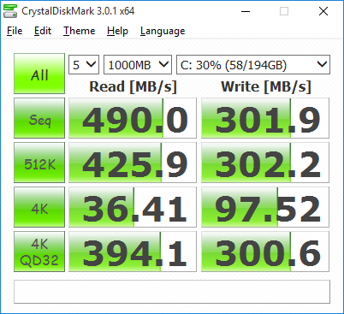Click the Write [MB/s] column header
The height and width of the screenshot is (314, 344).
pyautogui.click(x=266, y=86)
